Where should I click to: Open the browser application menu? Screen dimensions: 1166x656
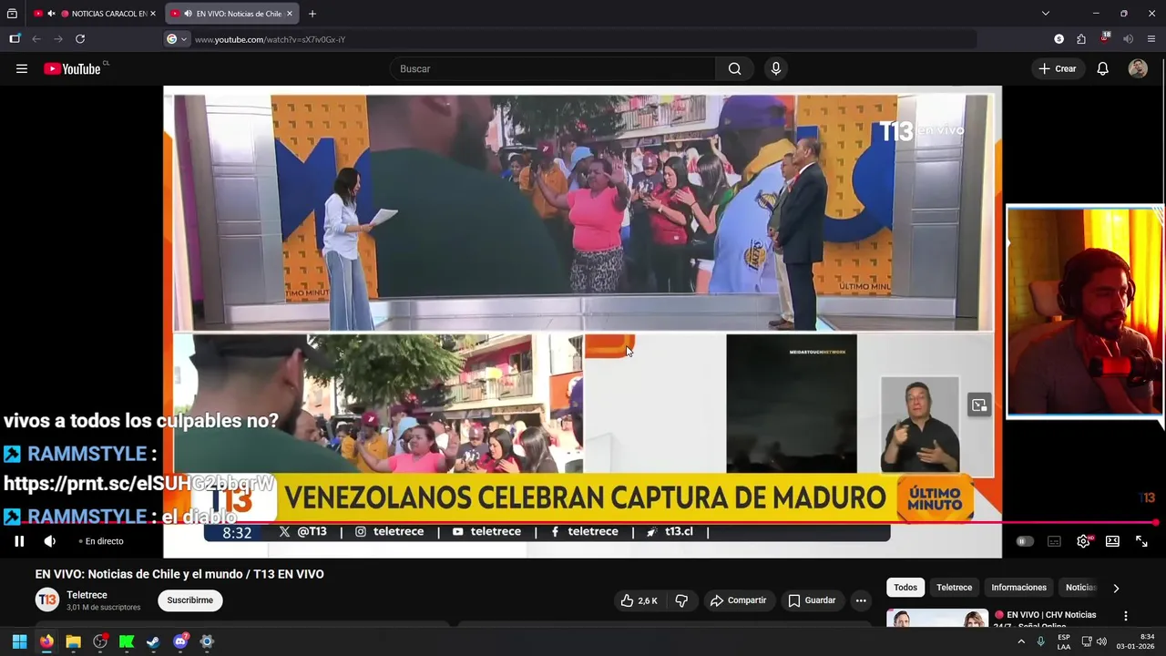coord(1151,39)
